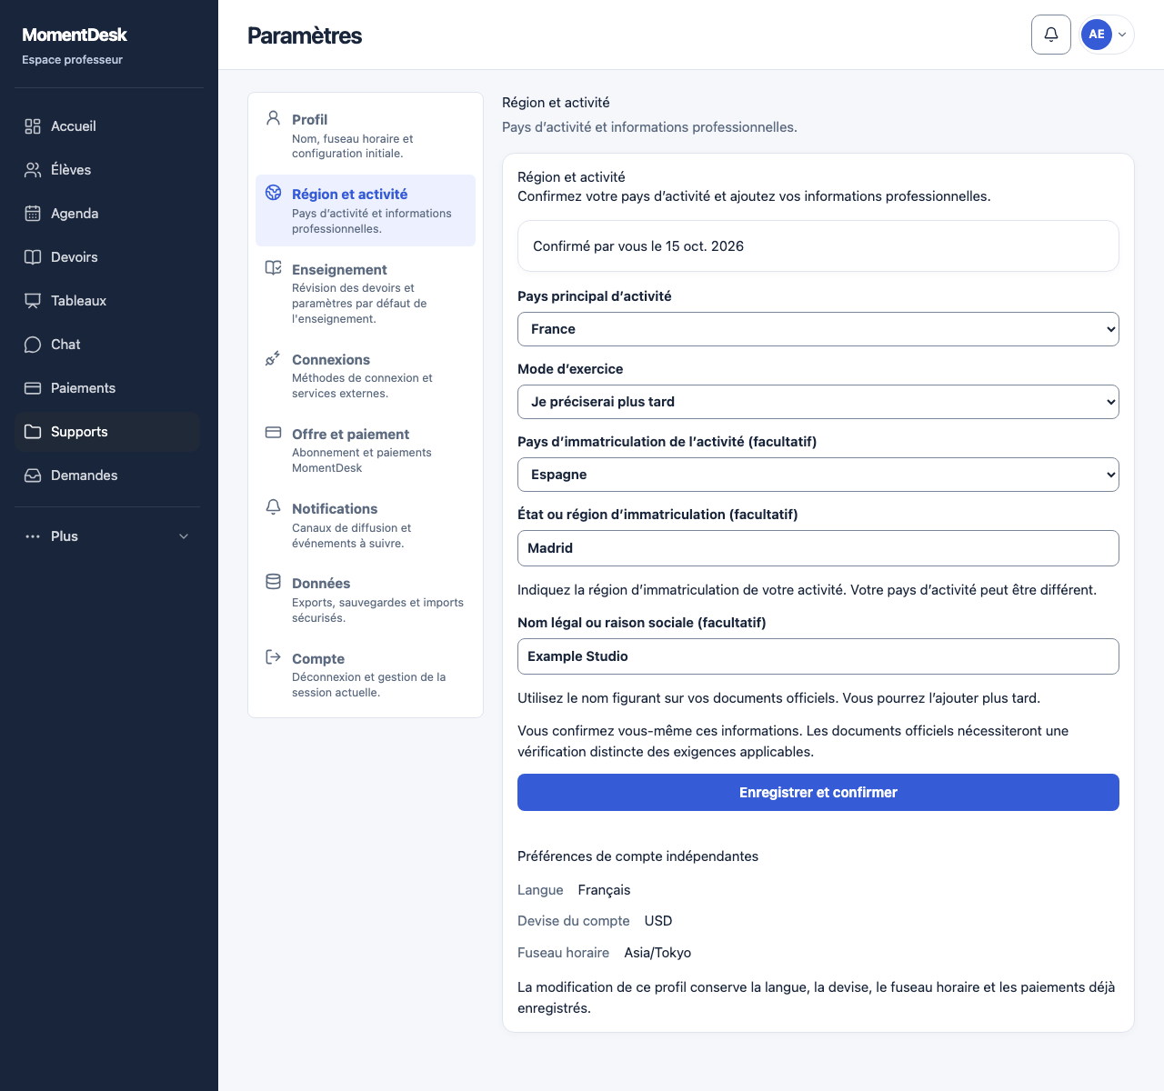This screenshot has height=1091, width=1164.
Task: Click the Paiements card icon
Action: [x=33, y=388]
